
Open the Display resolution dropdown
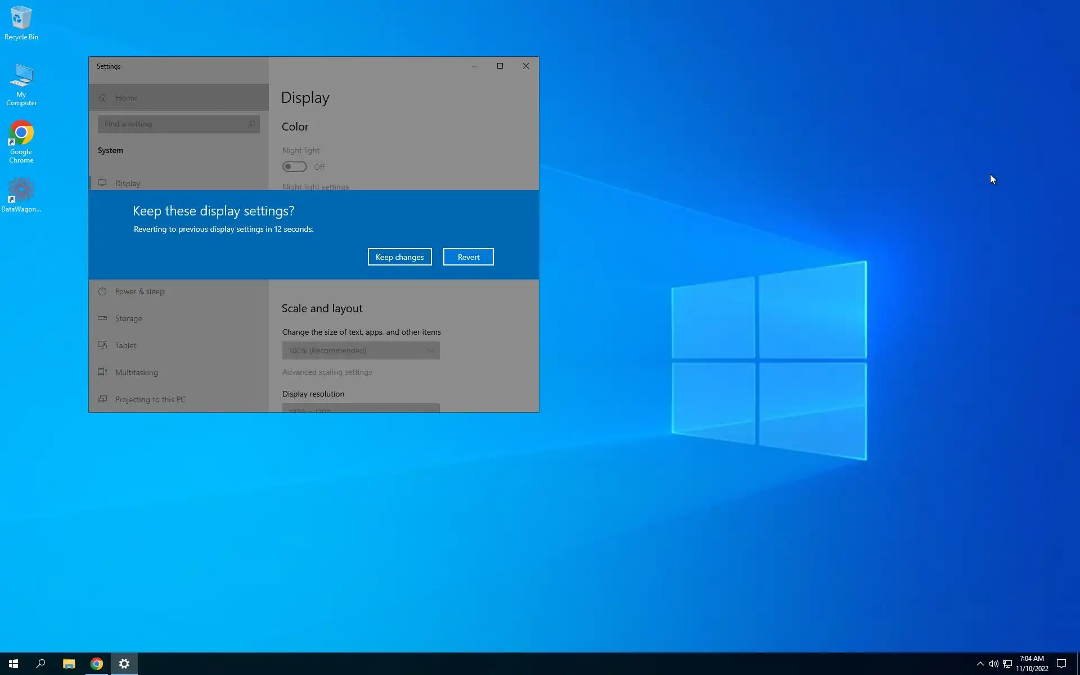(361, 408)
